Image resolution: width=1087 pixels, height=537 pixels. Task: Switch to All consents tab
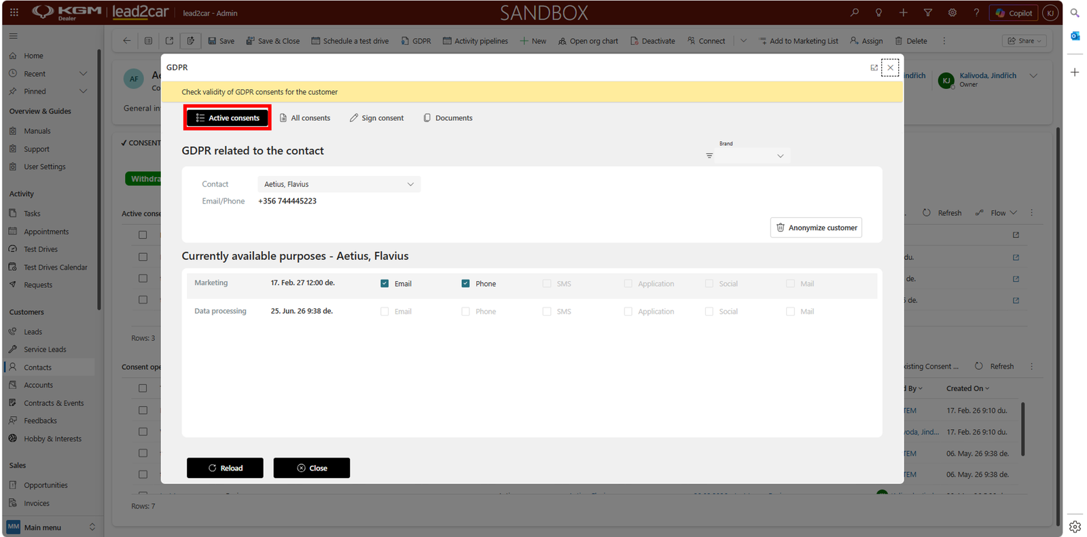coord(305,117)
